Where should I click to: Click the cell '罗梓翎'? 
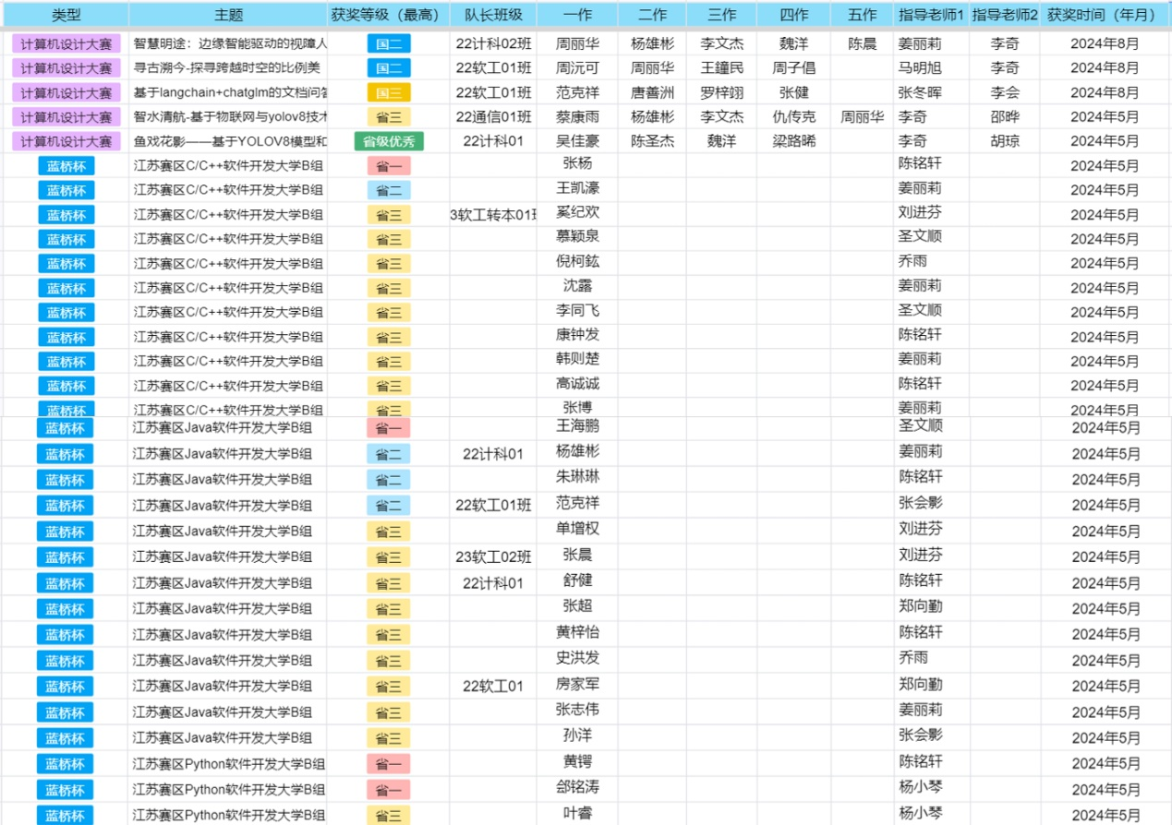point(721,92)
